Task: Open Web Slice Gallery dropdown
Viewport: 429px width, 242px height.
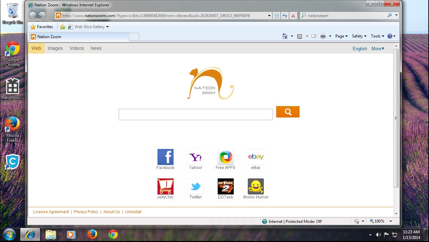Action: pyautogui.click(x=89, y=27)
